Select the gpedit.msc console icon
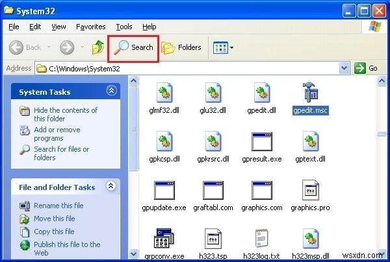Viewport: 390px width, 262px height. pos(310,92)
